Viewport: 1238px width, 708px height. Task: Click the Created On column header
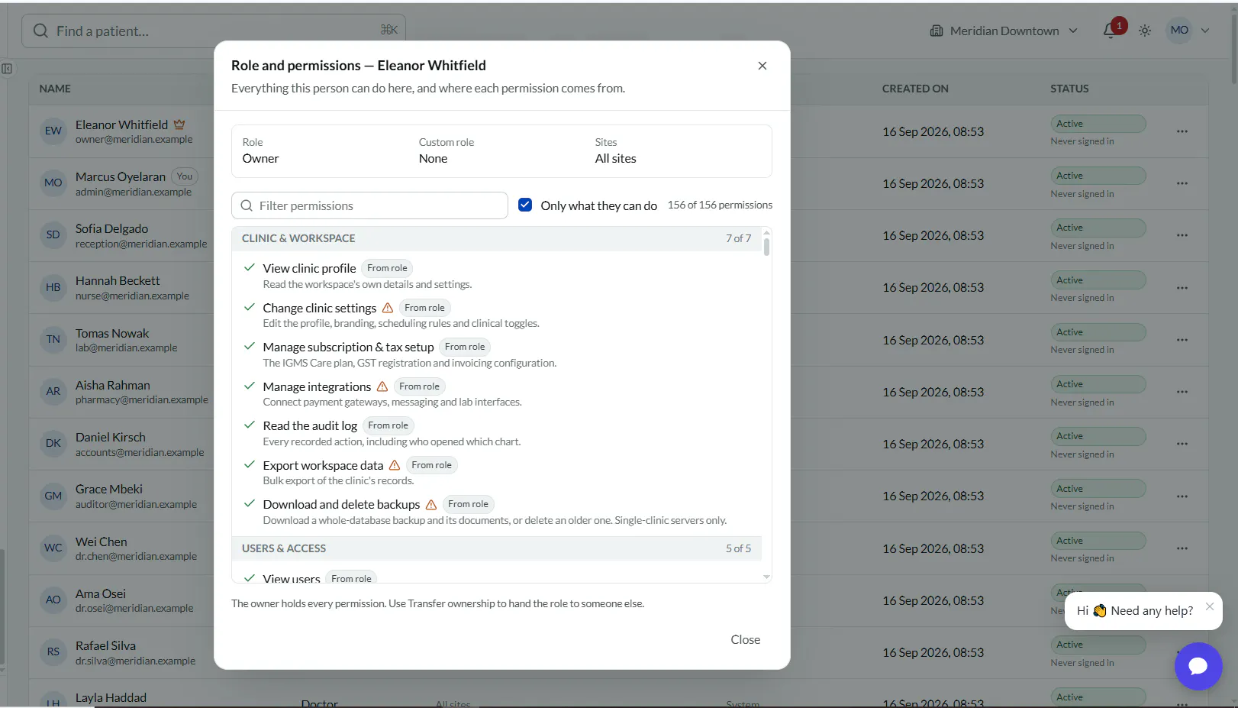(915, 89)
